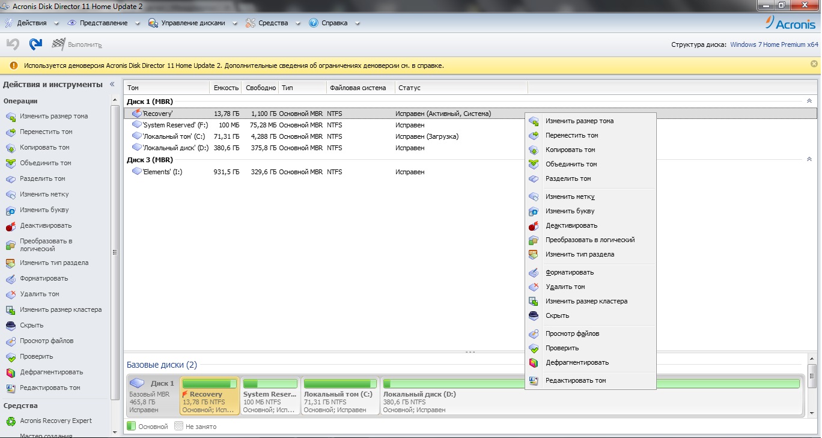Select the 'Локальный том' (C:) volume row

click(324, 136)
